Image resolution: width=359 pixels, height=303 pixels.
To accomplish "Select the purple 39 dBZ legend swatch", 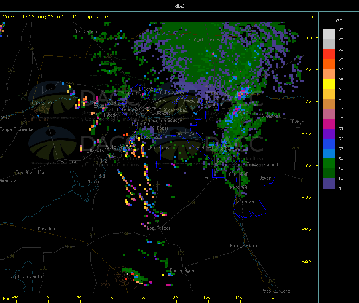I will pyautogui.click(x=329, y=134).
